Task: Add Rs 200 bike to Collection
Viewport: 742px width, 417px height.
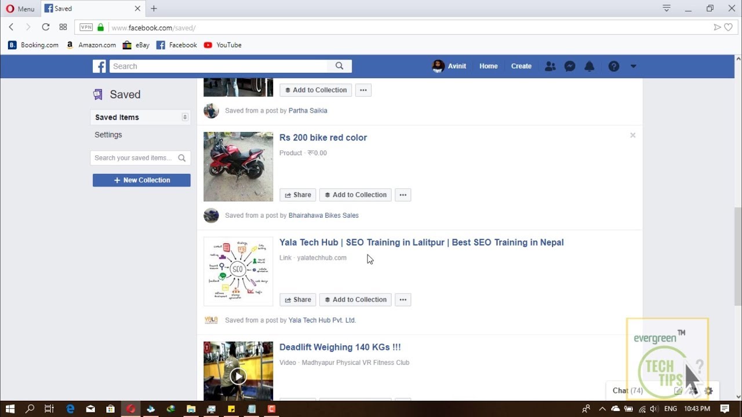Action: (355, 195)
